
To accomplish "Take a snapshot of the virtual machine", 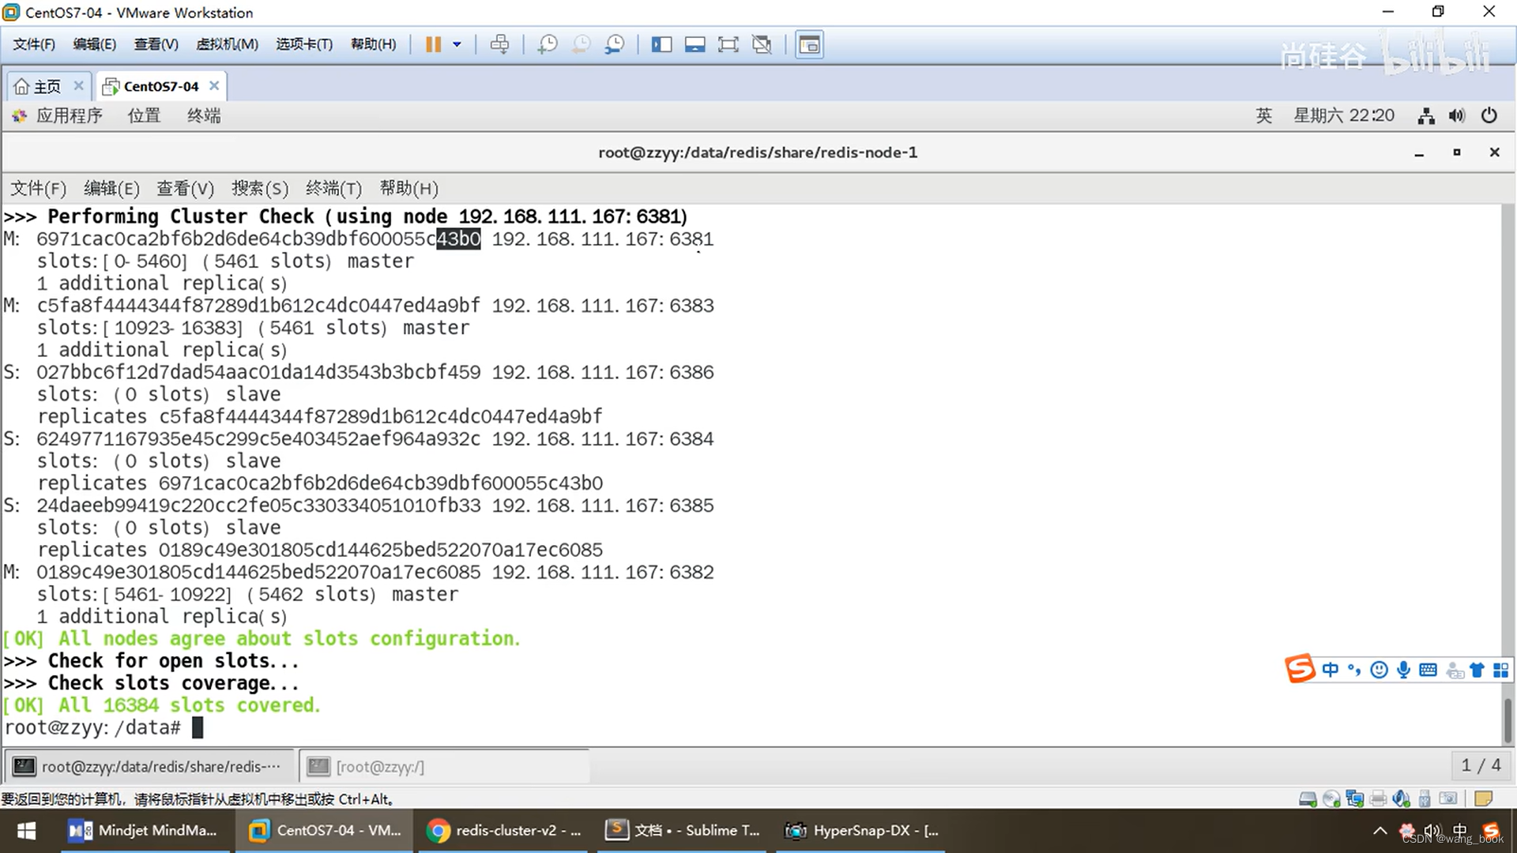I will (547, 44).
